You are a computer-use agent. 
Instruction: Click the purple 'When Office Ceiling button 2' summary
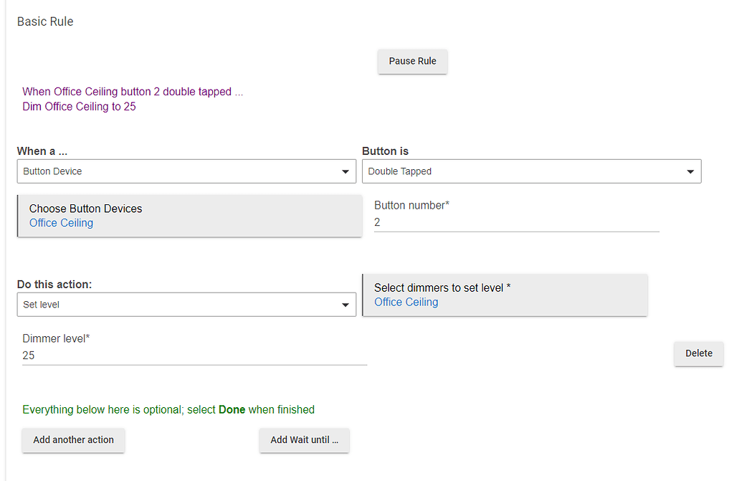coord(133,92)
